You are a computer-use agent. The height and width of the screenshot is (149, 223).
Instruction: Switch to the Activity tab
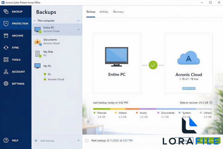tap(104, 12)
